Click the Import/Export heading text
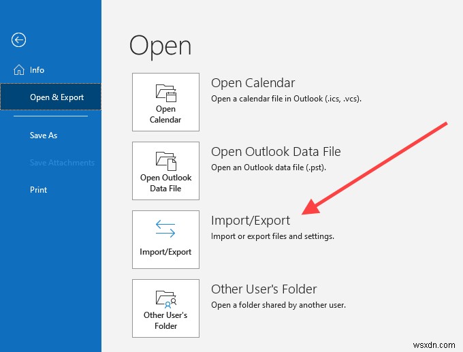Image resolution: width=463 pixels, height=352 pixels. (251, 221)
